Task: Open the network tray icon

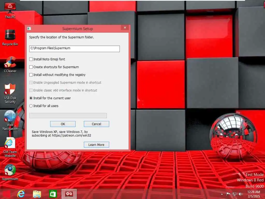Action: point(234,194)
